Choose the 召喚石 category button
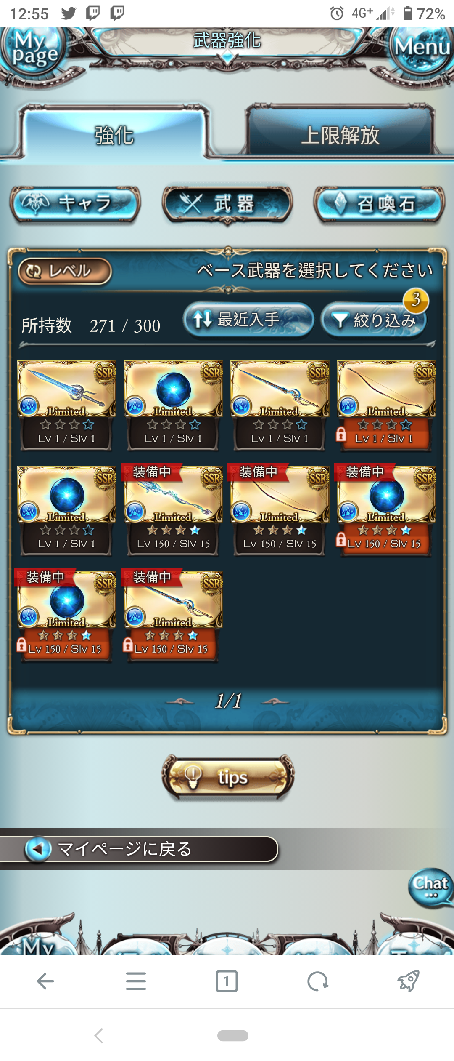This screenshot has height=1061, width=454. 379,204
